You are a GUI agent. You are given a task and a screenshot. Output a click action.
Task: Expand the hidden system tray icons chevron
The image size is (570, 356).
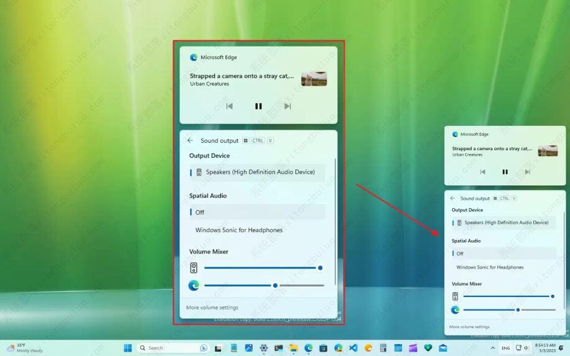[x=493, y=348]
